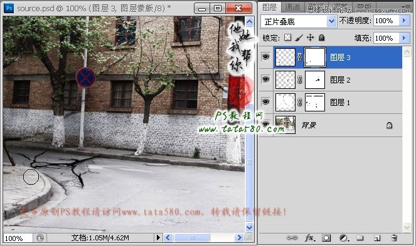416x246 pixels.
Task: Lock image pixels with brush icon
Action: [299, 38]
